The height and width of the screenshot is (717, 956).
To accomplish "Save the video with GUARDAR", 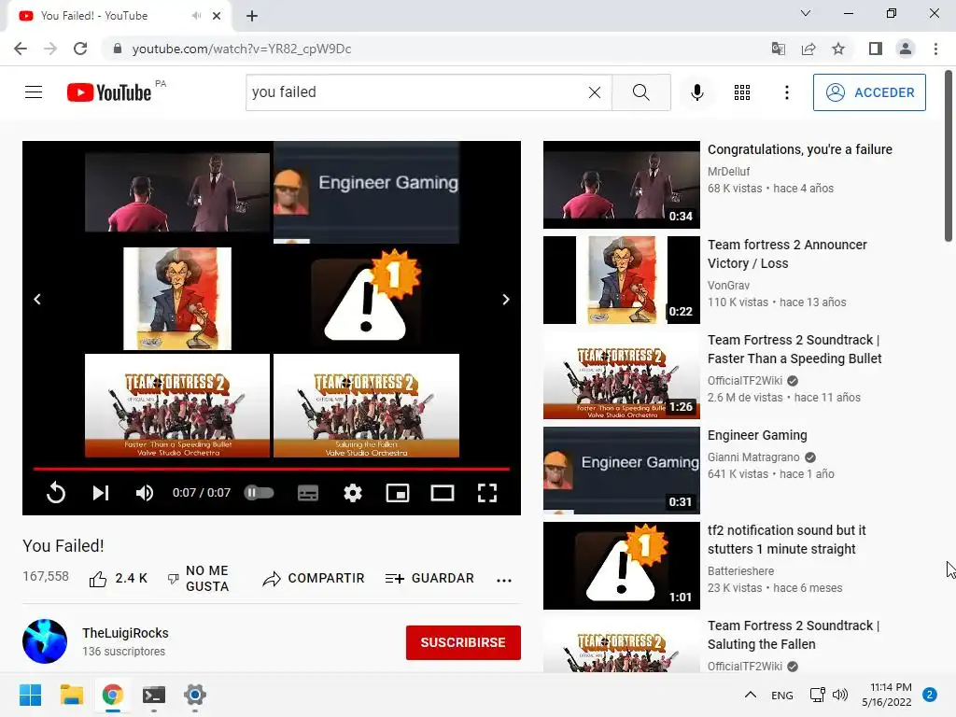I will click(429, 578).
